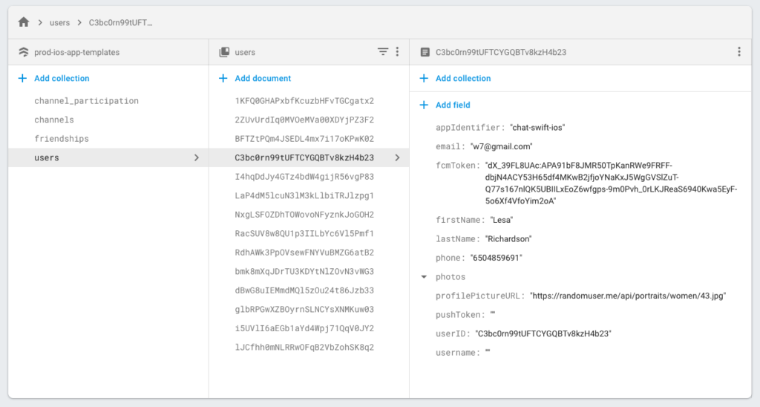
Task: Expand the photos field triangle
Action: (x=424, y=277)
